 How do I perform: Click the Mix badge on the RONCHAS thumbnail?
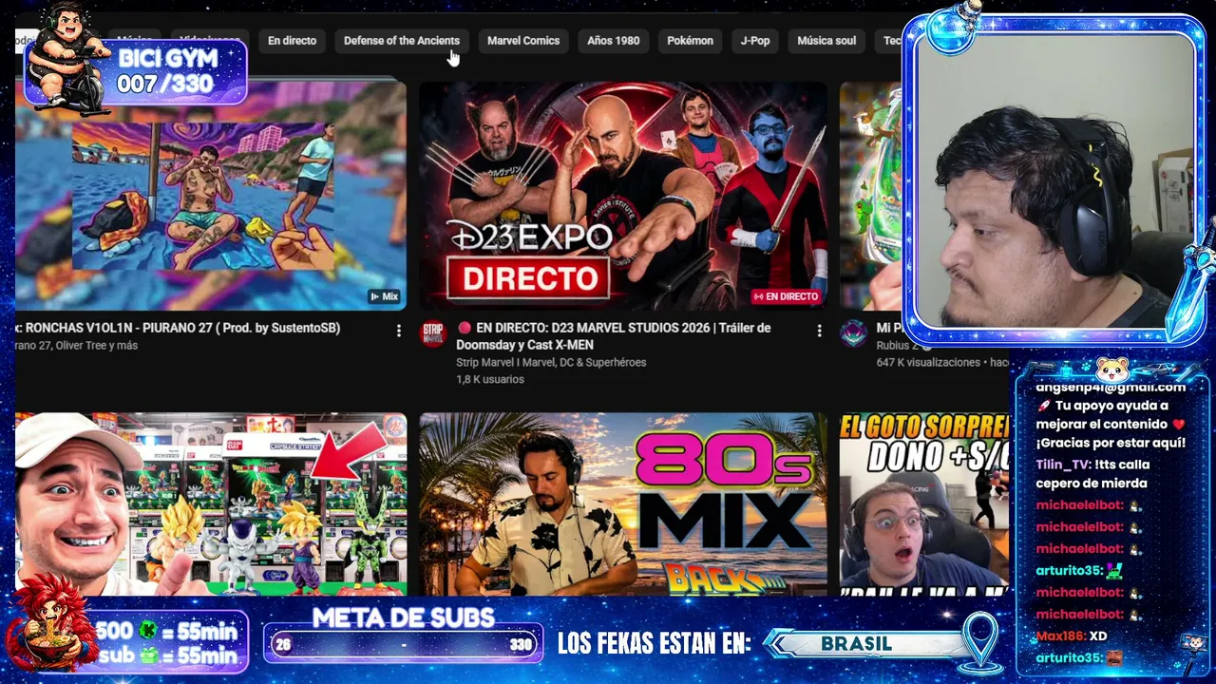click(x=384, y=296)
